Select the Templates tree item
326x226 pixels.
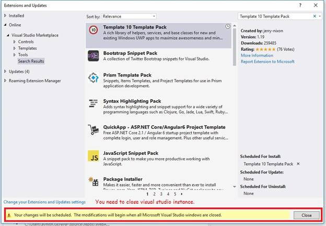pyautogui.click(x=28, y=48)
